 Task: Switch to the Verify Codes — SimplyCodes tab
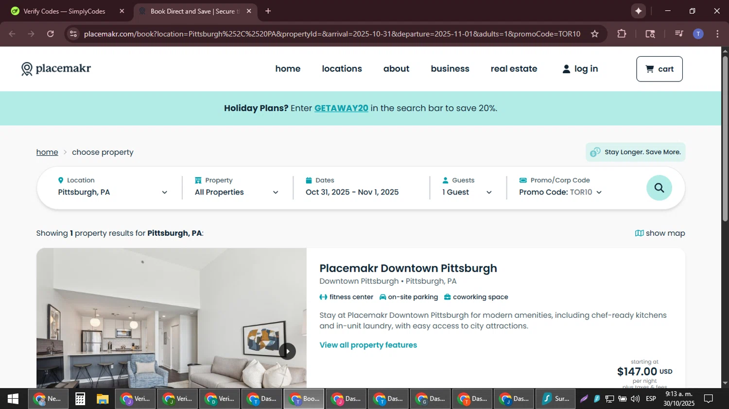tap(64, 11)
